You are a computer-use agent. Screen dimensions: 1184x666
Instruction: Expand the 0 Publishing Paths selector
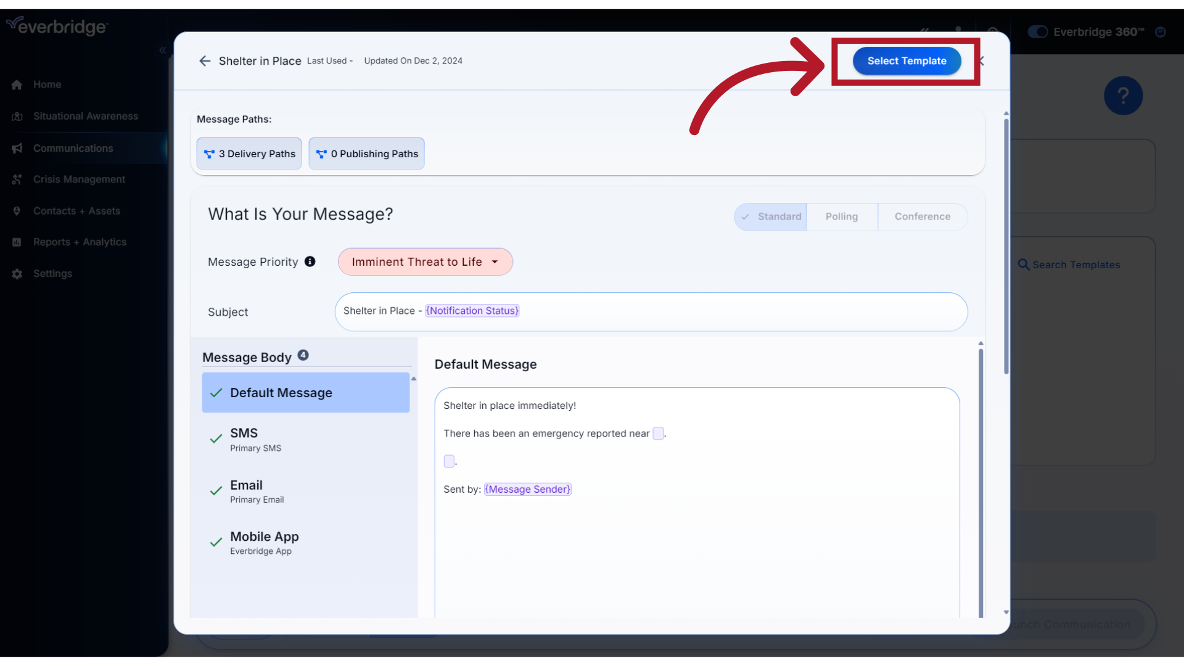click(367, 154)
